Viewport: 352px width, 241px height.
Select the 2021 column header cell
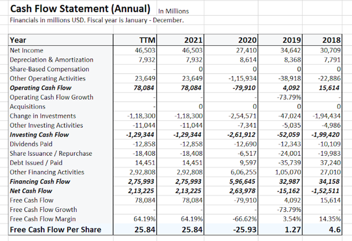pos(193,40)
